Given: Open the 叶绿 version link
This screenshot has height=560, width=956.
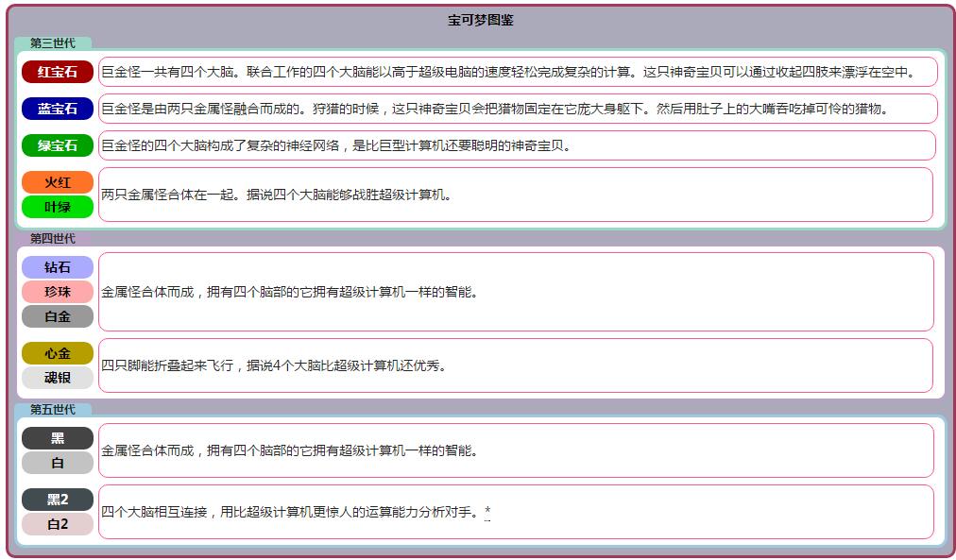Looking at the screenshot, I should click(x=58, y=207).
